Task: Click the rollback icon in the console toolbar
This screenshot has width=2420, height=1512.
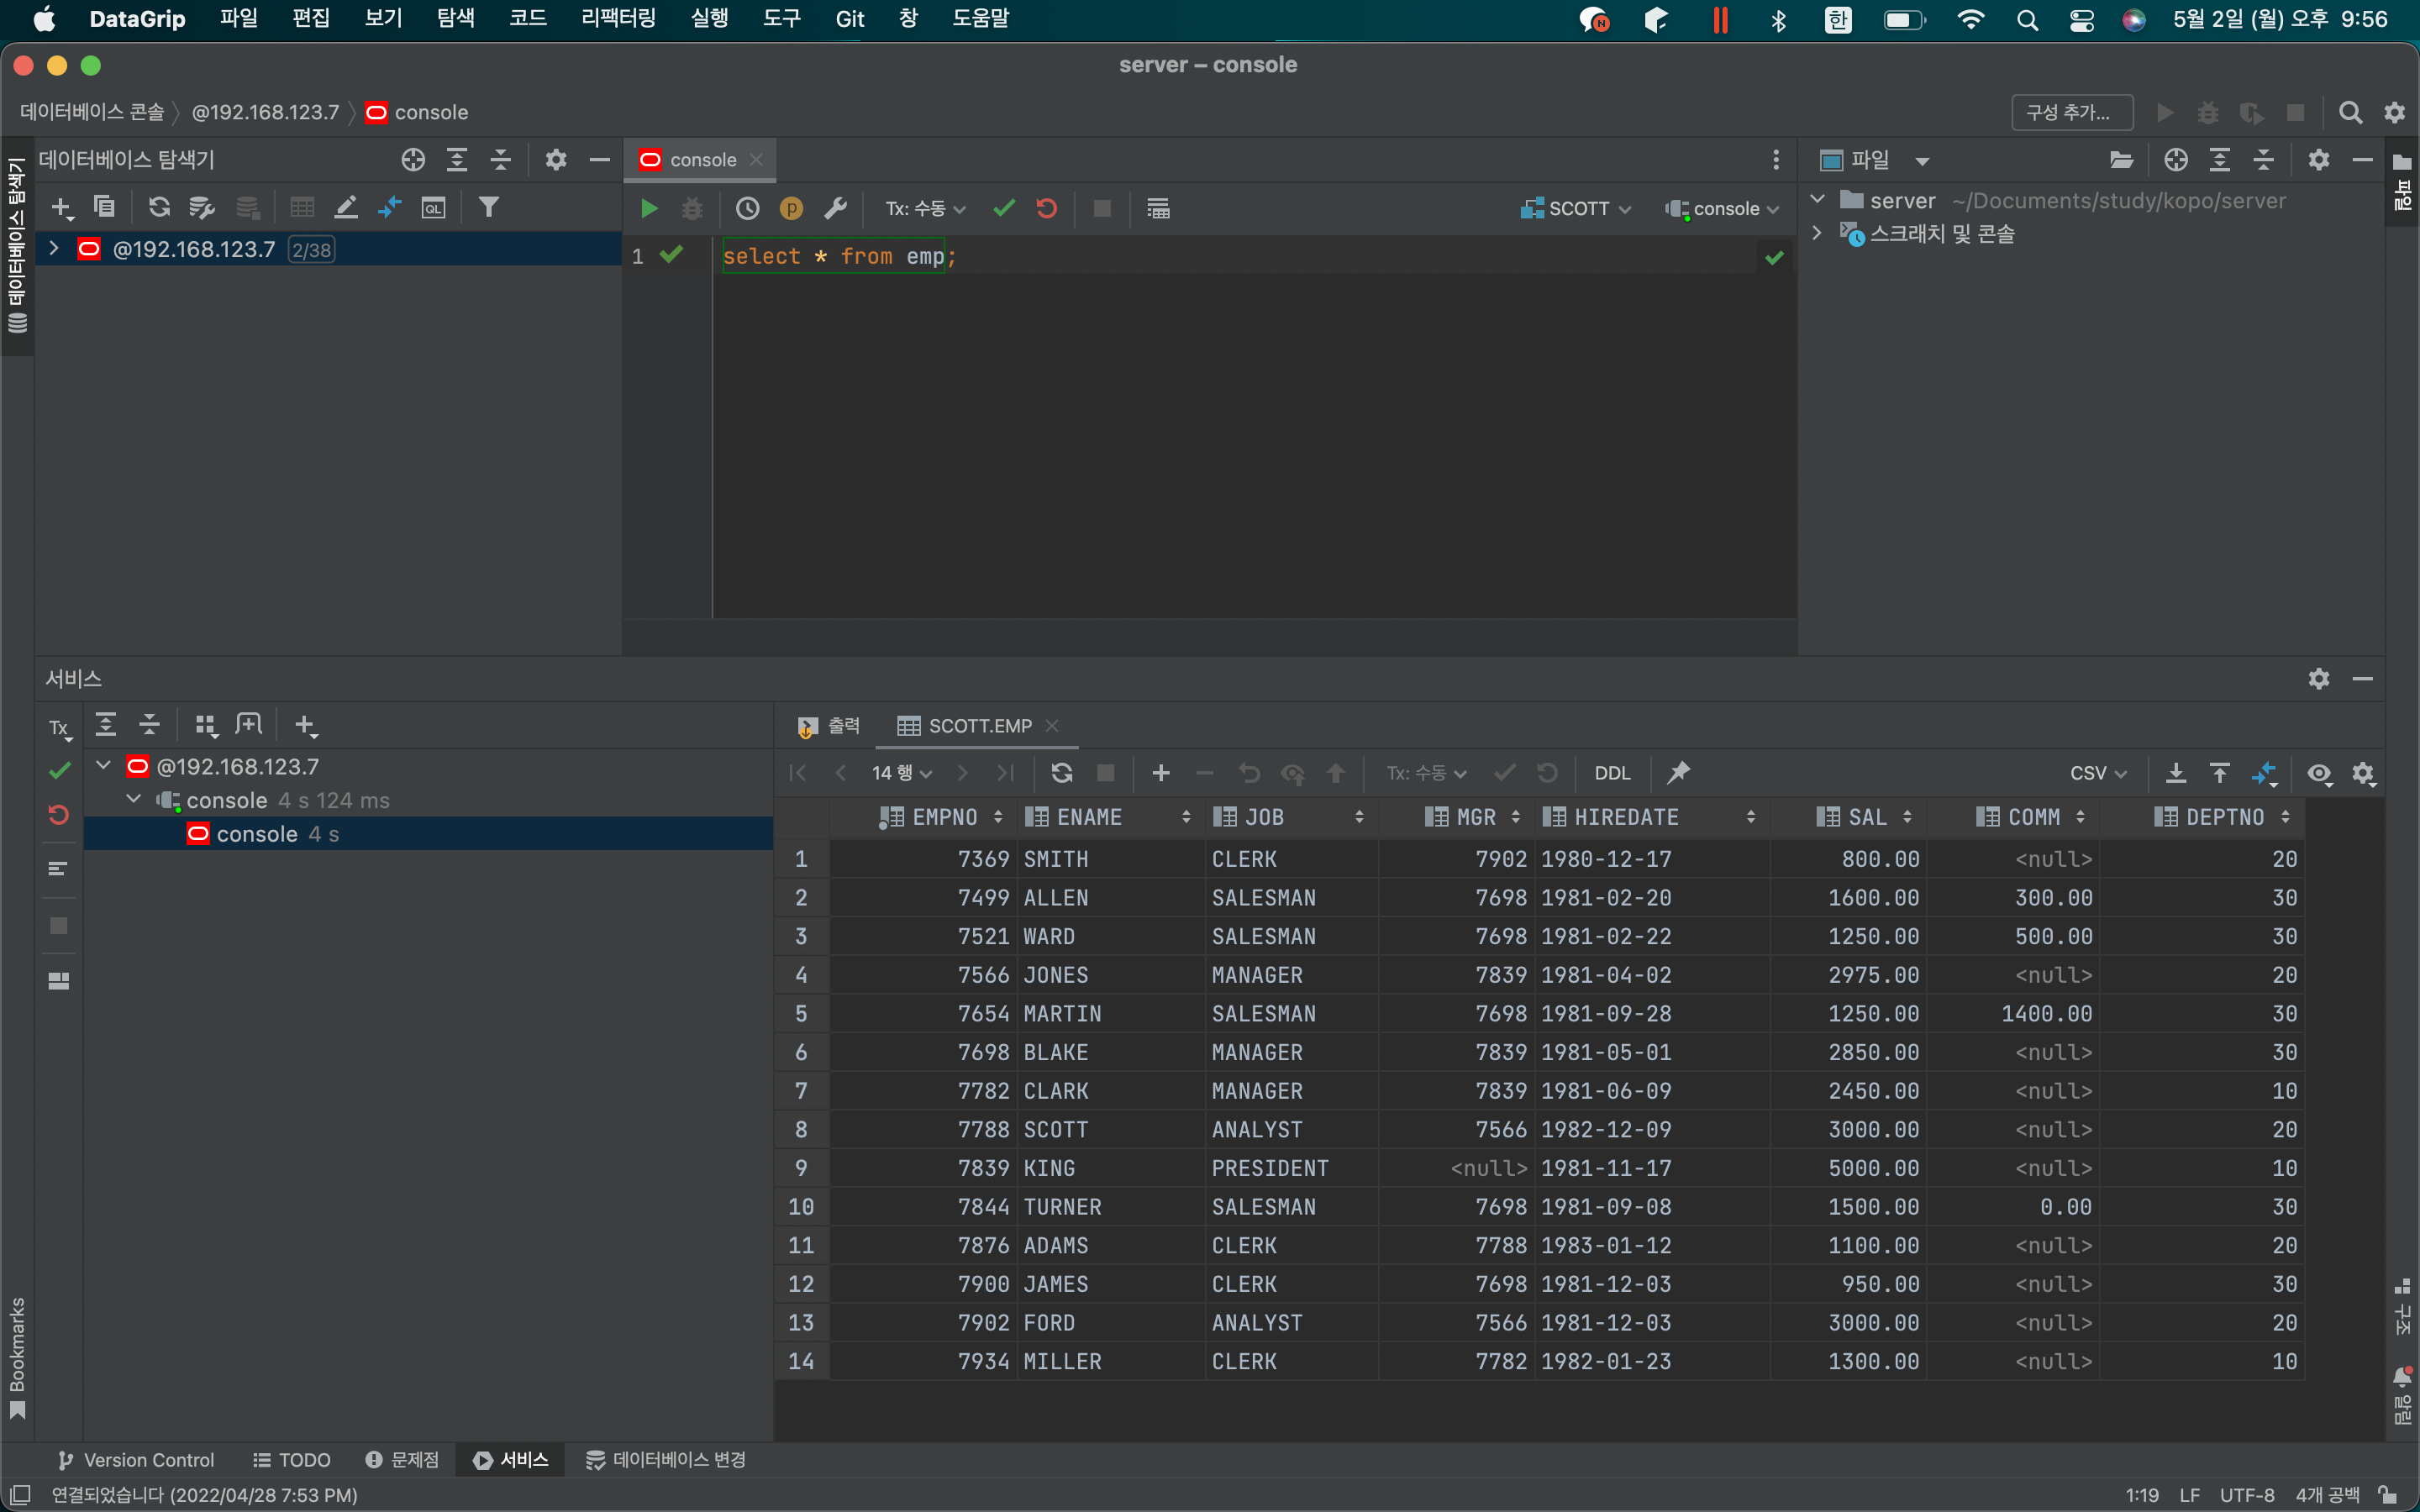Action: point(1047,208)
